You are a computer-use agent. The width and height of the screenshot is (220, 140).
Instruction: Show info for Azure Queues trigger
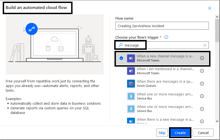pyautogui.click(x=202, y=84)
